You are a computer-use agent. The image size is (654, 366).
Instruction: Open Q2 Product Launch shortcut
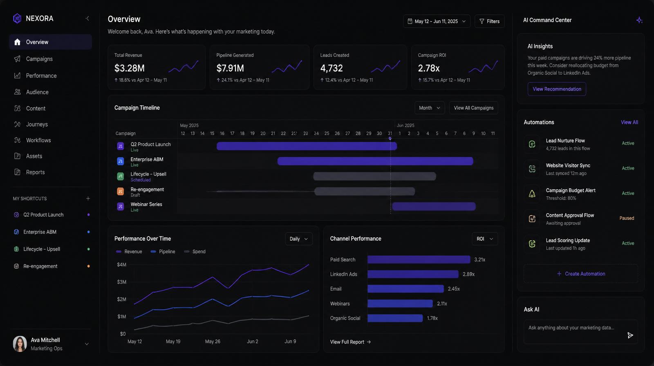click(51, 215)
